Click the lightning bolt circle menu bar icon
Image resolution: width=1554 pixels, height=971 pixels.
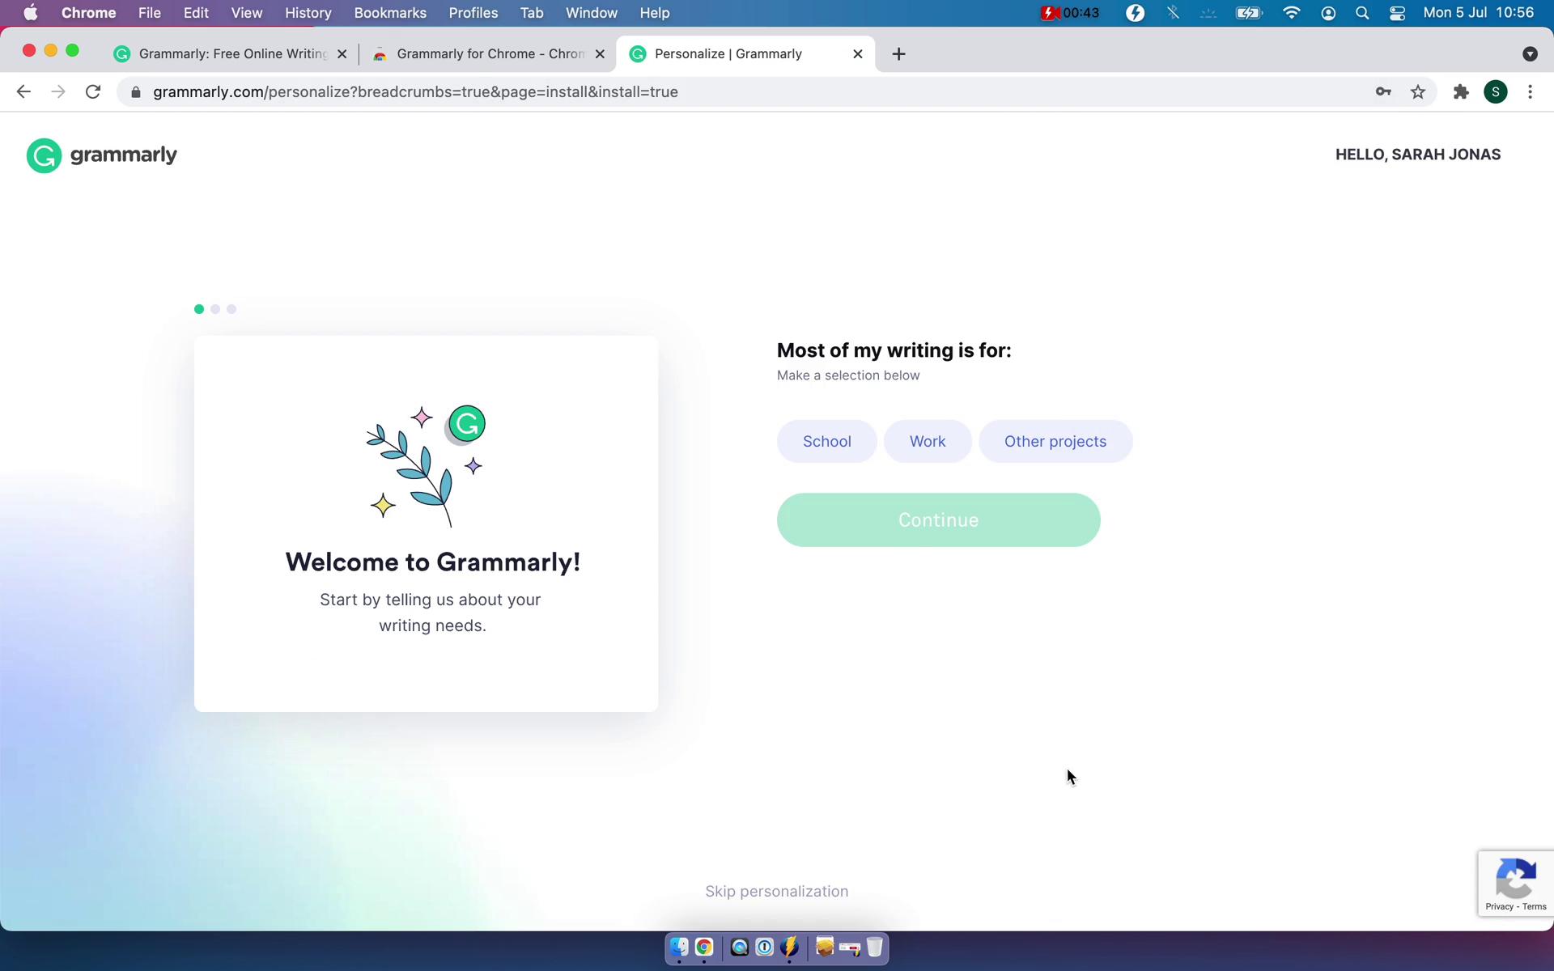pyautogui.click(x=1135, y=13)
